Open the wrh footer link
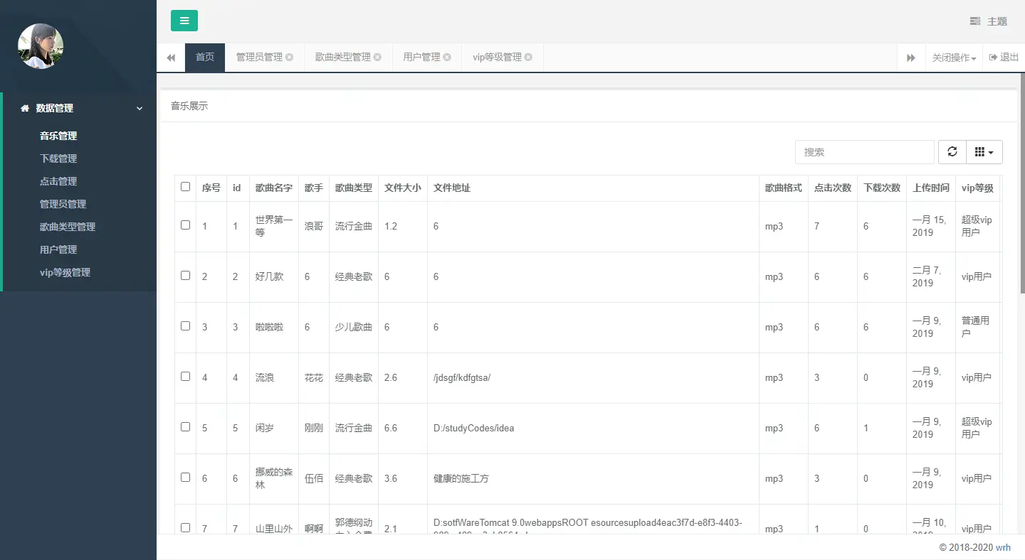This screenshot has height=560, width=1025. [1003, 547]
